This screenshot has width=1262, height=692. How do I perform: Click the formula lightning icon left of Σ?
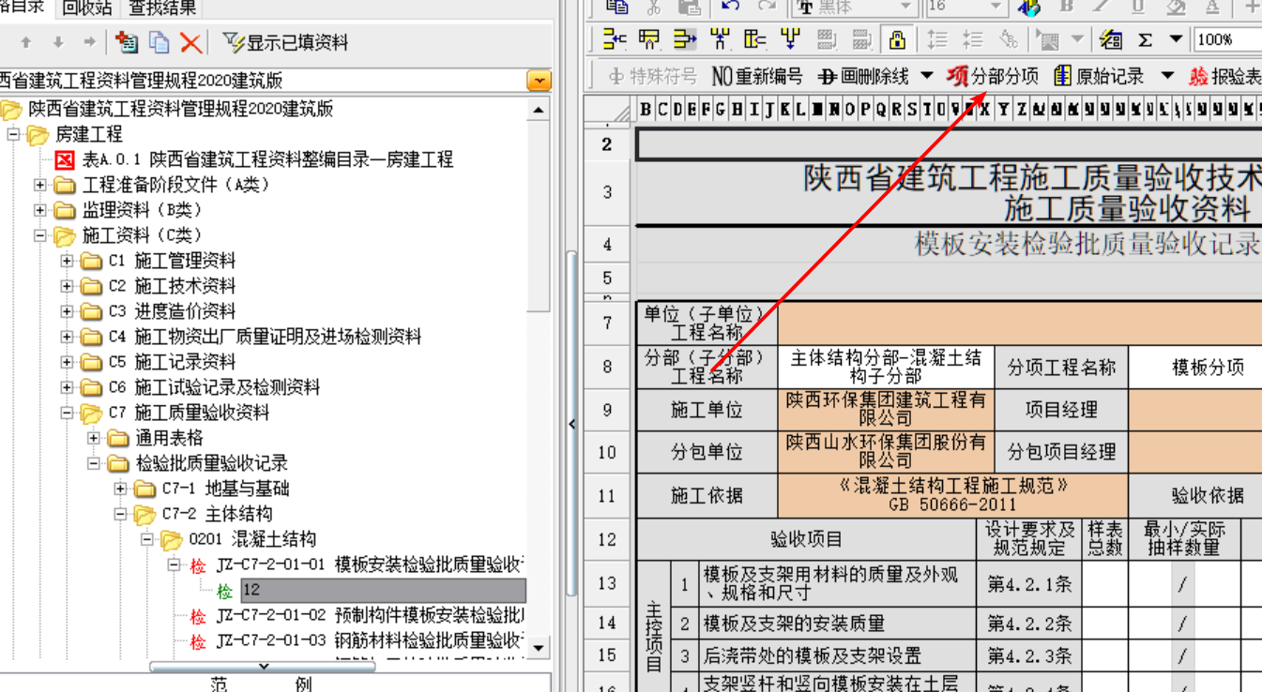1111,39
